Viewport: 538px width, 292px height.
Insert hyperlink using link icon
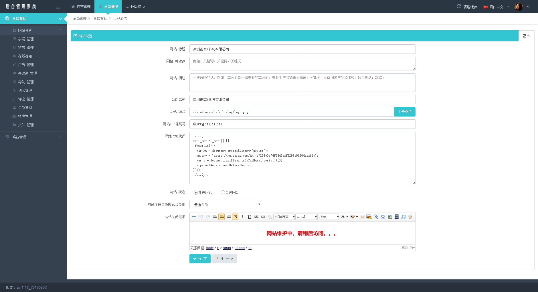click(263, 217)
